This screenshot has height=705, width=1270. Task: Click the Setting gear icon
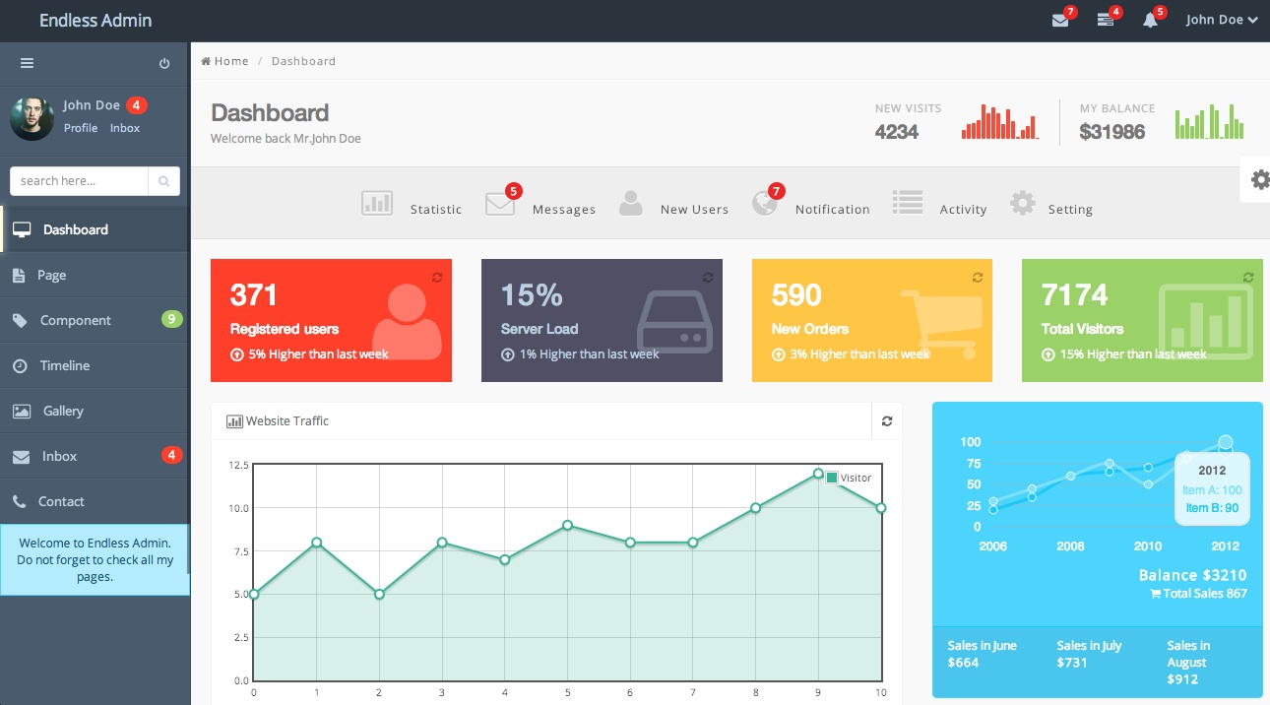tap(1023, 204)
